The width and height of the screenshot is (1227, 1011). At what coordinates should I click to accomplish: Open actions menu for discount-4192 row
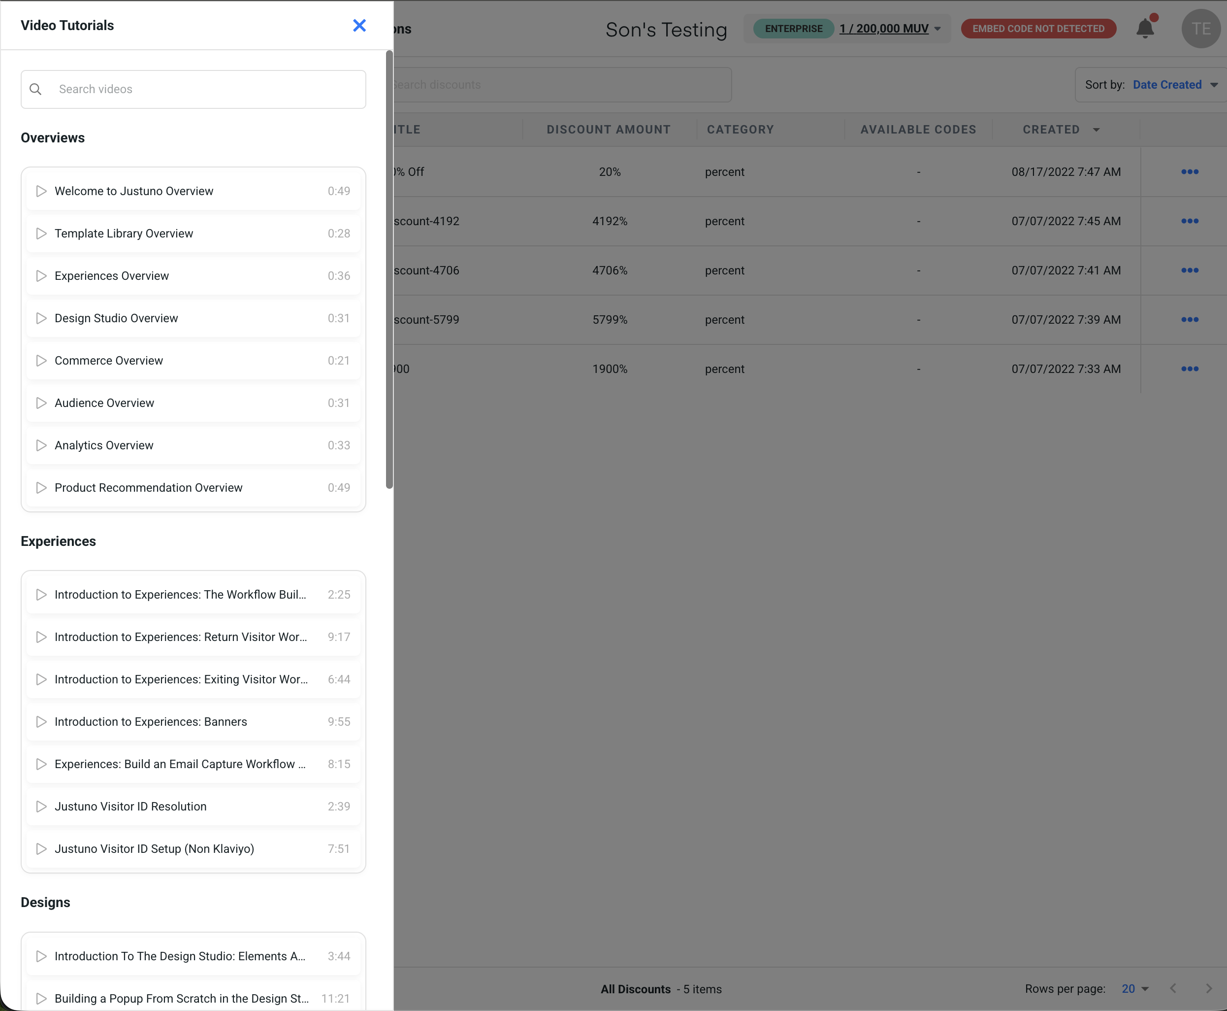pos(1190,221)
